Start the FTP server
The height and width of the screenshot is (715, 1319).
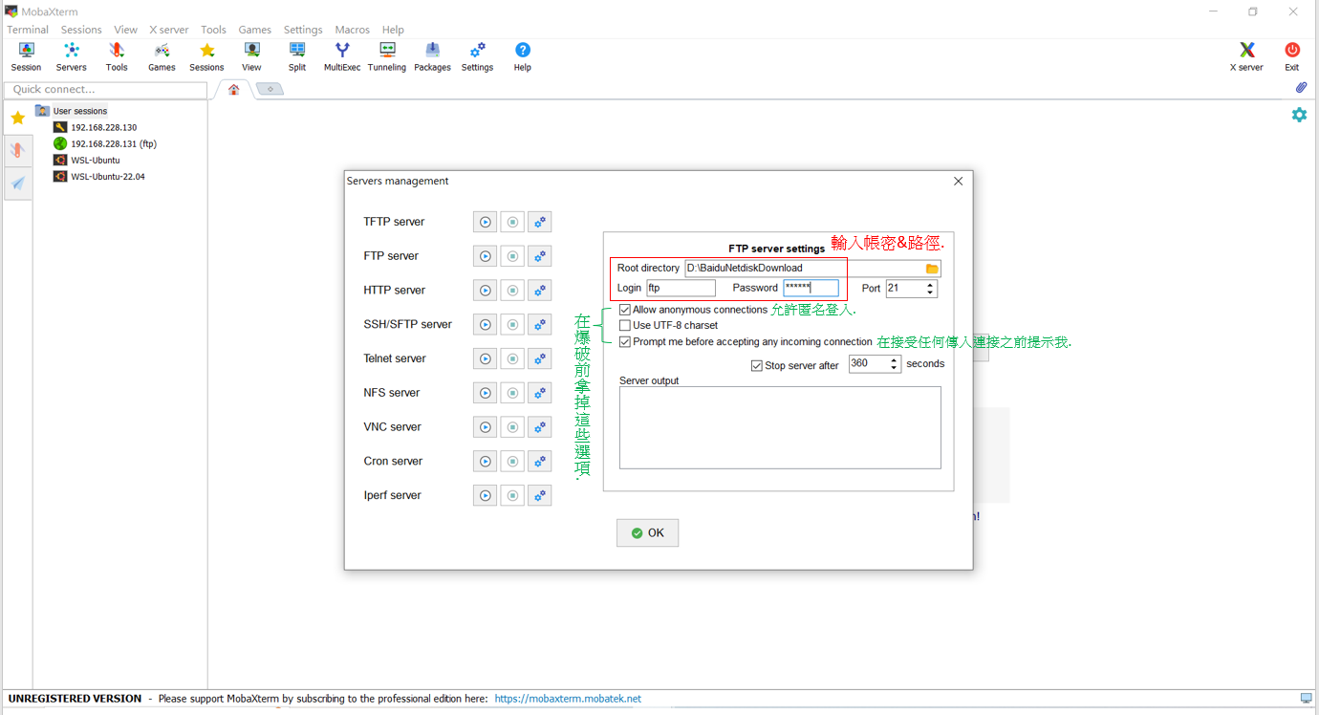point(486,256)
